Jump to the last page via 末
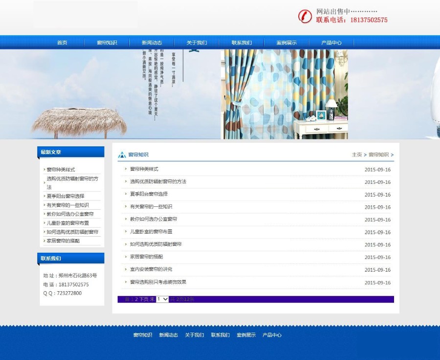 [152, 299]
